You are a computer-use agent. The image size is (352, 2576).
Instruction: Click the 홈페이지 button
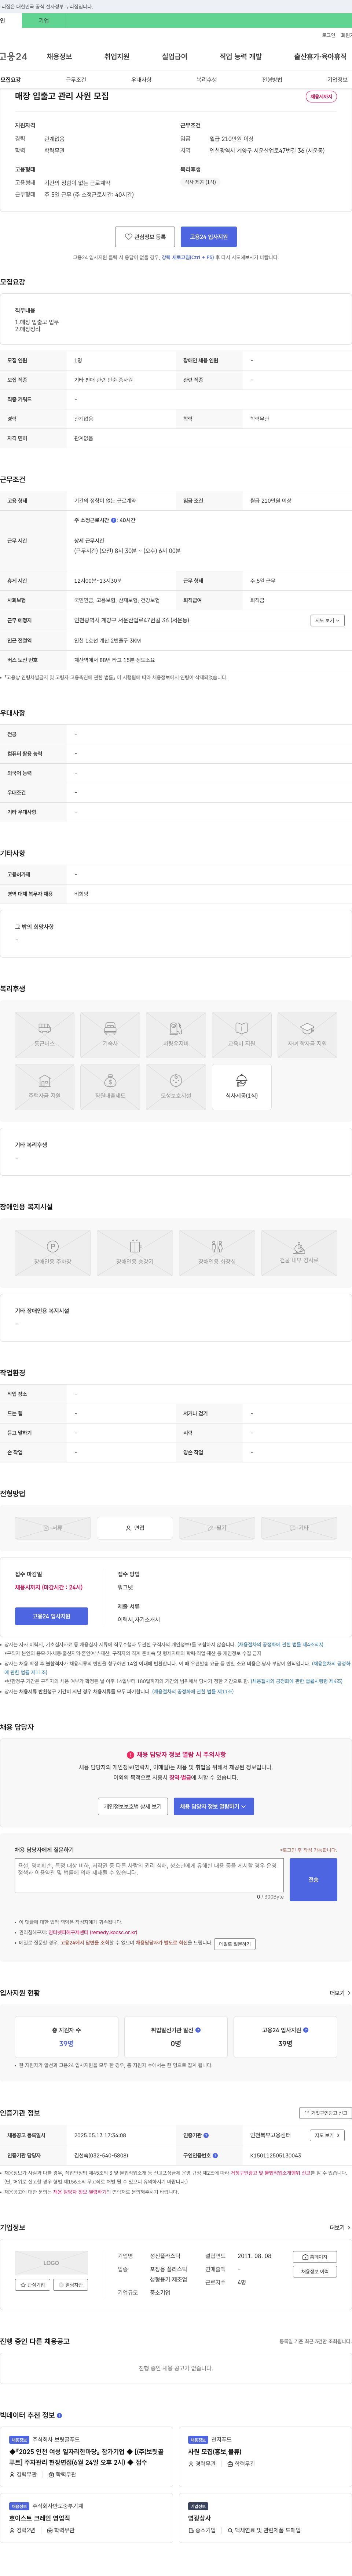[315, 2257]
